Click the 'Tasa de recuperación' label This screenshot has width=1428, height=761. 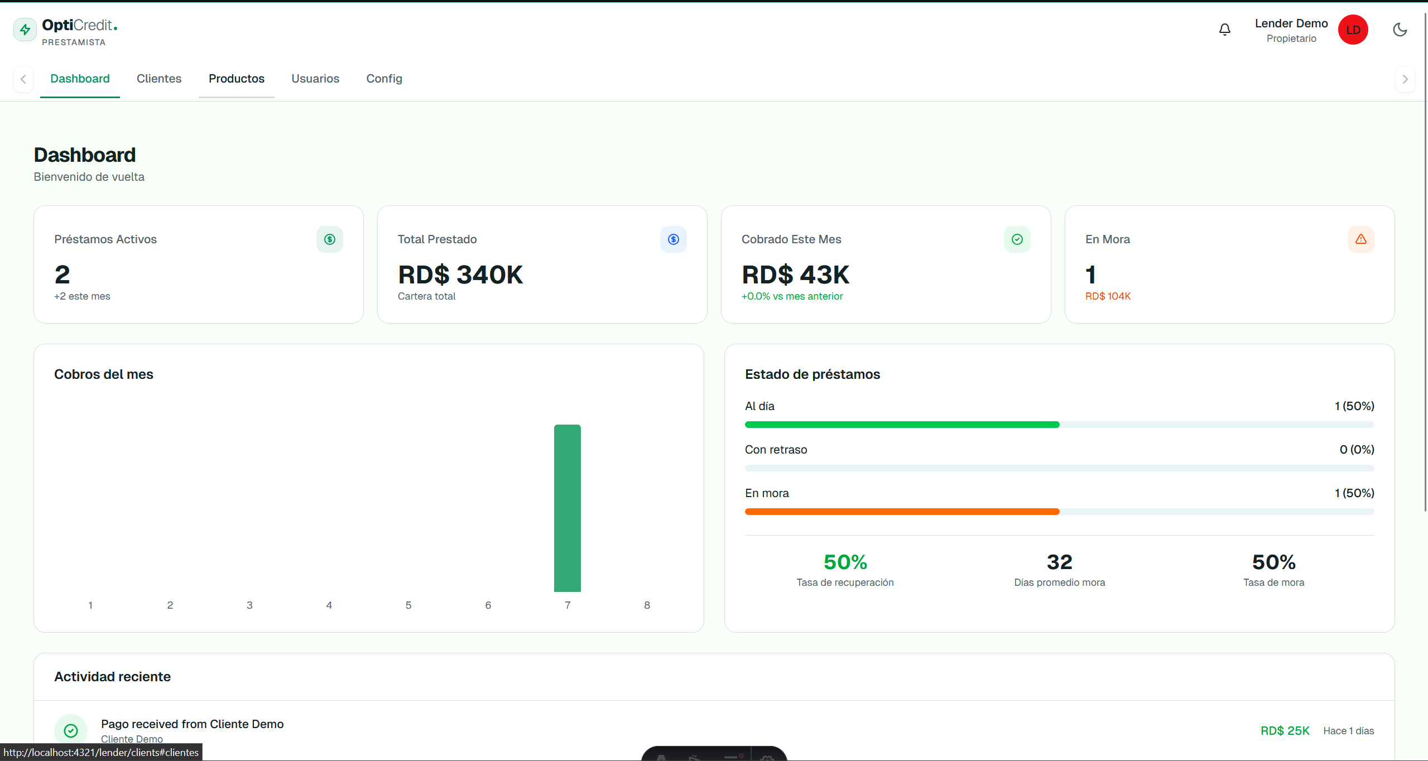point(845,582)
